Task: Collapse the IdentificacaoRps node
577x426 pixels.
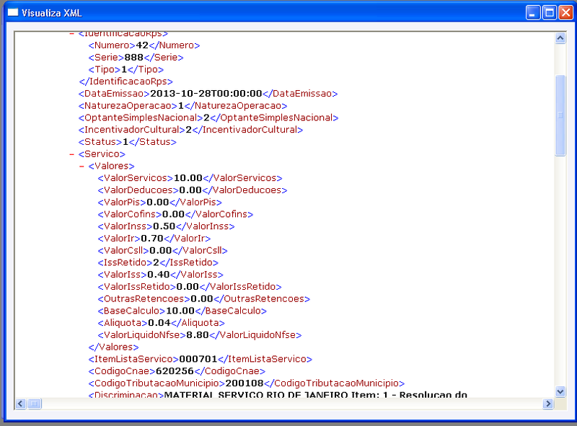Action: point(71,34)
